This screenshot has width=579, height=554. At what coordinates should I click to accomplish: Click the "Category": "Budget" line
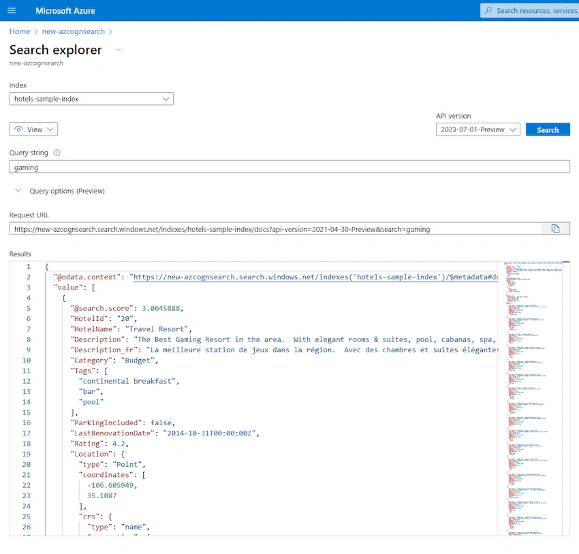[114, 360]
